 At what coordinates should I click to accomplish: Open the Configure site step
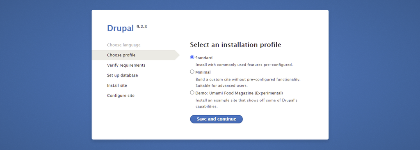(x=121, y=96)
